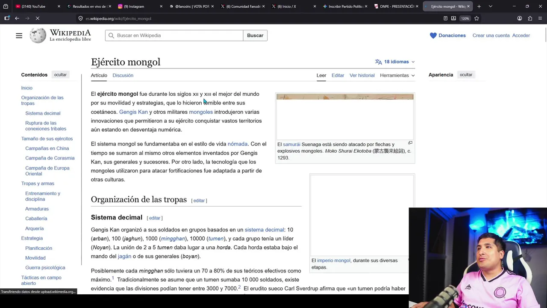This screenshot has width=547, height=308.
Task: Click the samurái link in image caption
Action: [291, 145]
